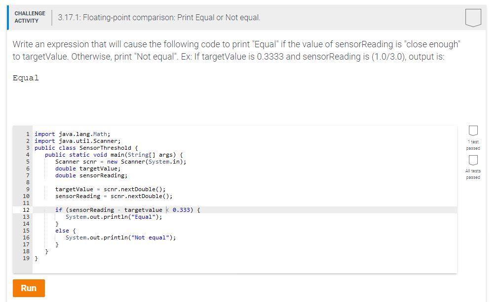
Task: Click line number 1 in the gutter
Action: [x=29, y=134]
